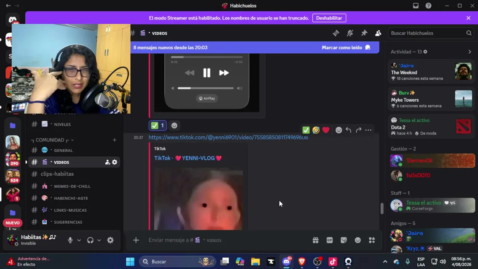Open more message options ellipsis
The width and height of the screenshot is (478, 269).
pyautogui.click(x=368, y=130)
